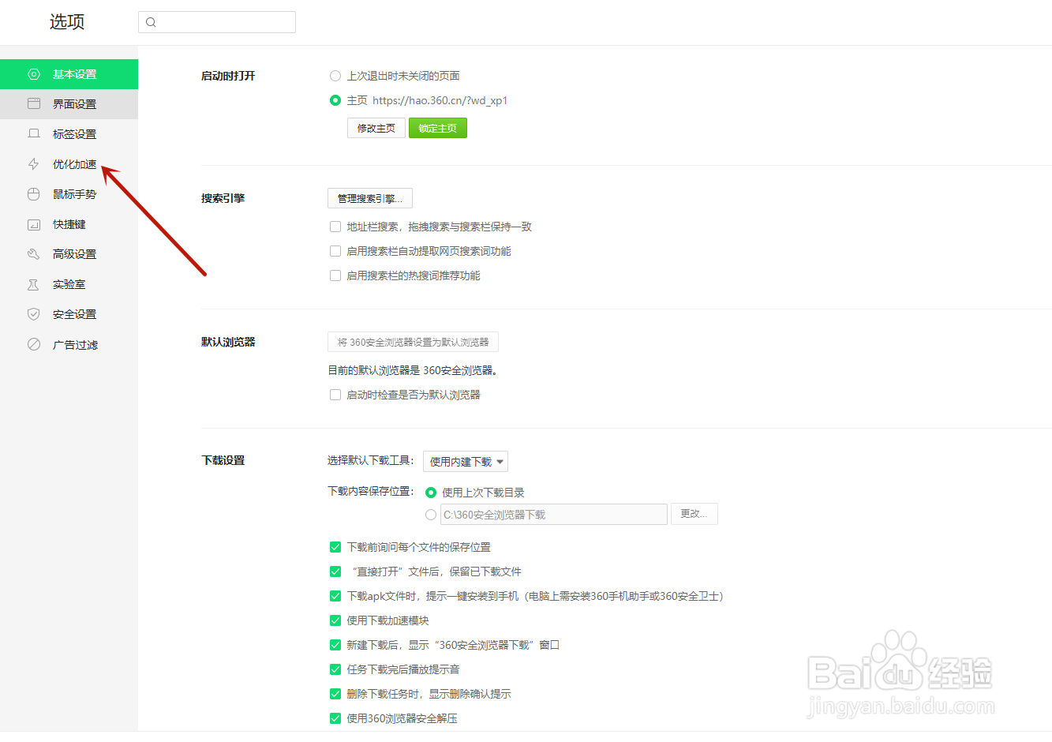This screenshot has height=742, width=1052.
Task: Open 基本设置 section
Action: point(69,74)
